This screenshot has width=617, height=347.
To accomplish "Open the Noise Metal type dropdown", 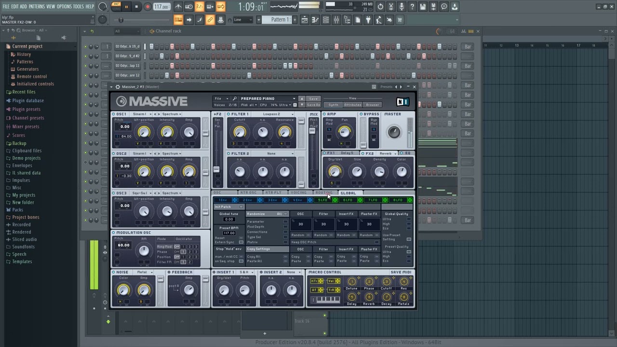I will 144,272.
